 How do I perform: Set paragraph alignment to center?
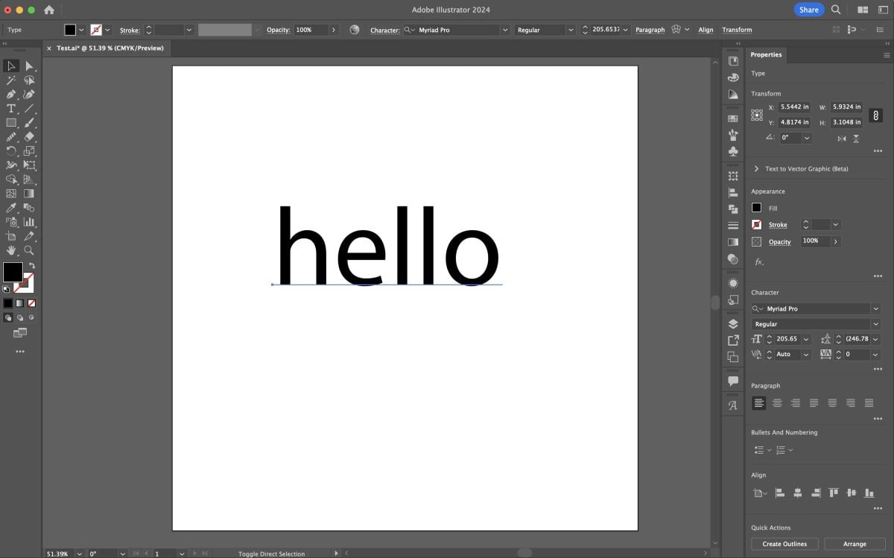(777, 403)
